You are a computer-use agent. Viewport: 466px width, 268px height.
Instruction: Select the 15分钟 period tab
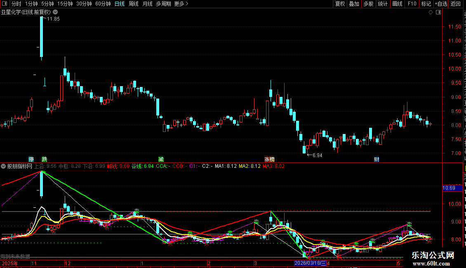click(65, 4)
